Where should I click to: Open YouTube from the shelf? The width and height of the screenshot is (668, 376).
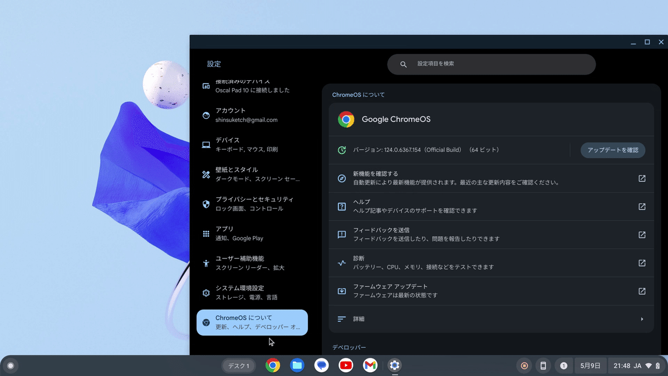point(346,365)
